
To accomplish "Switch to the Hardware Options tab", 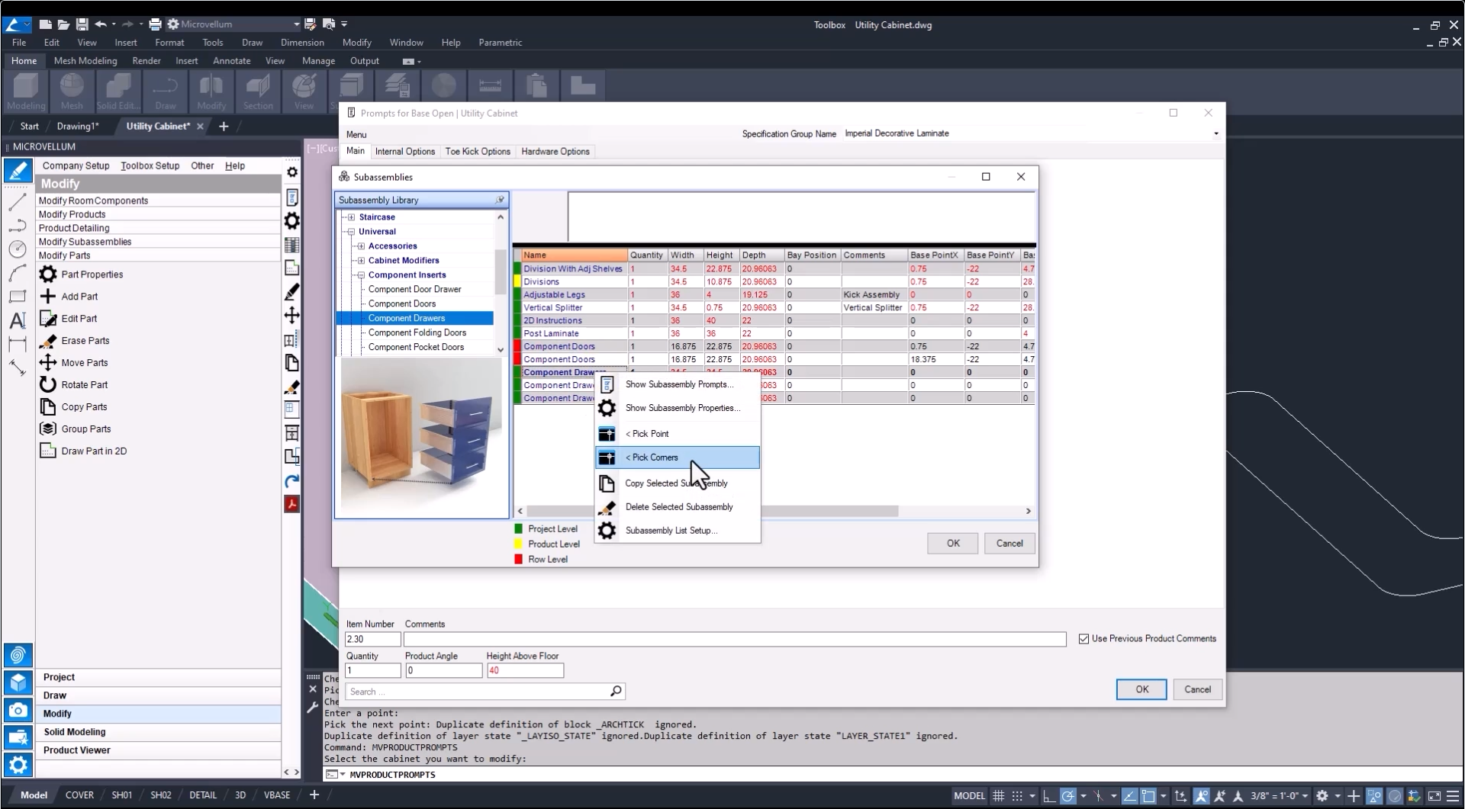I will coord(555,152).
